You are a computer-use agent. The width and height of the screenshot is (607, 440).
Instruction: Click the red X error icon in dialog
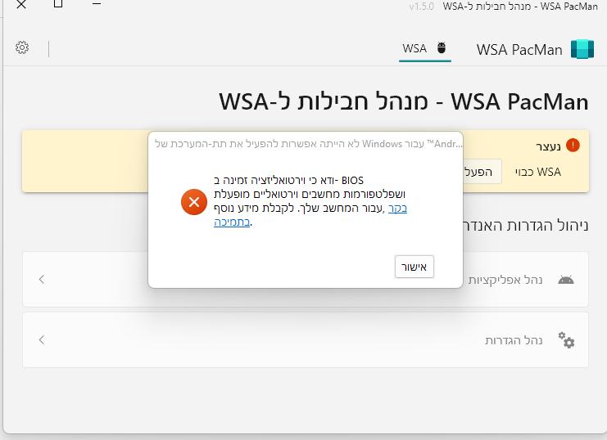click(194, 201)
